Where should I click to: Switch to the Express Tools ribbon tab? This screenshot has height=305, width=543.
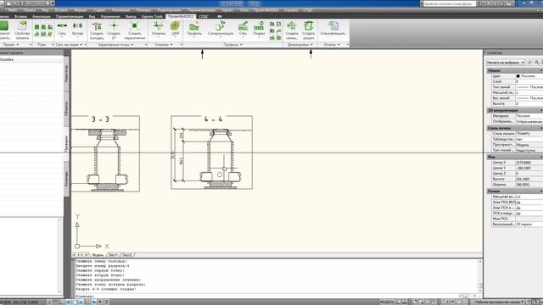click(152, 16)
